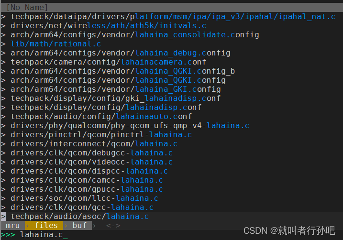Click the lahaina.c search input field
Screen dimensions: 343x240
pyautogui.click(x=41, y=235)
